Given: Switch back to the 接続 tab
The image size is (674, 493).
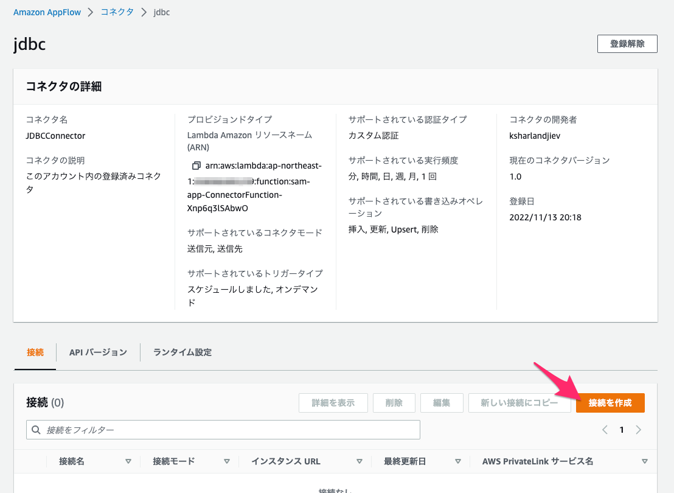Looking at the screenshot, I should pyautogui.click(x=35, y=352).
